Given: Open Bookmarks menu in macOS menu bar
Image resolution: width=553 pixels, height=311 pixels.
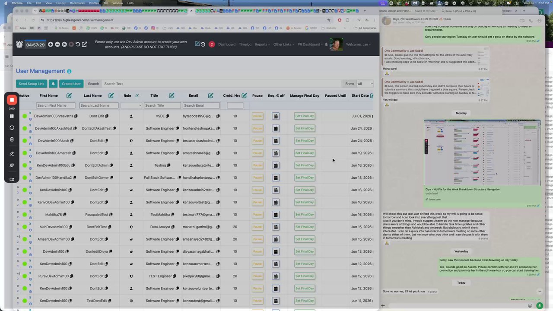Looking at the screenshot, I should [77, 3].
